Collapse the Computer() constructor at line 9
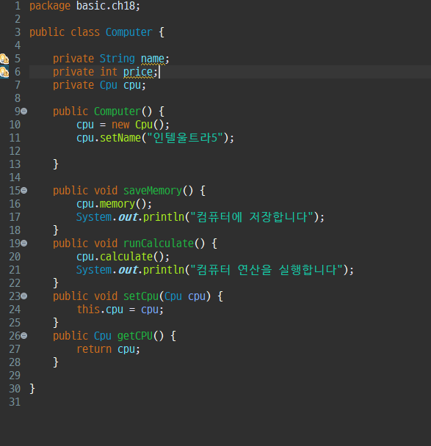Image resolution: width=431 pixels, height=446 pixels. point(24,111)
